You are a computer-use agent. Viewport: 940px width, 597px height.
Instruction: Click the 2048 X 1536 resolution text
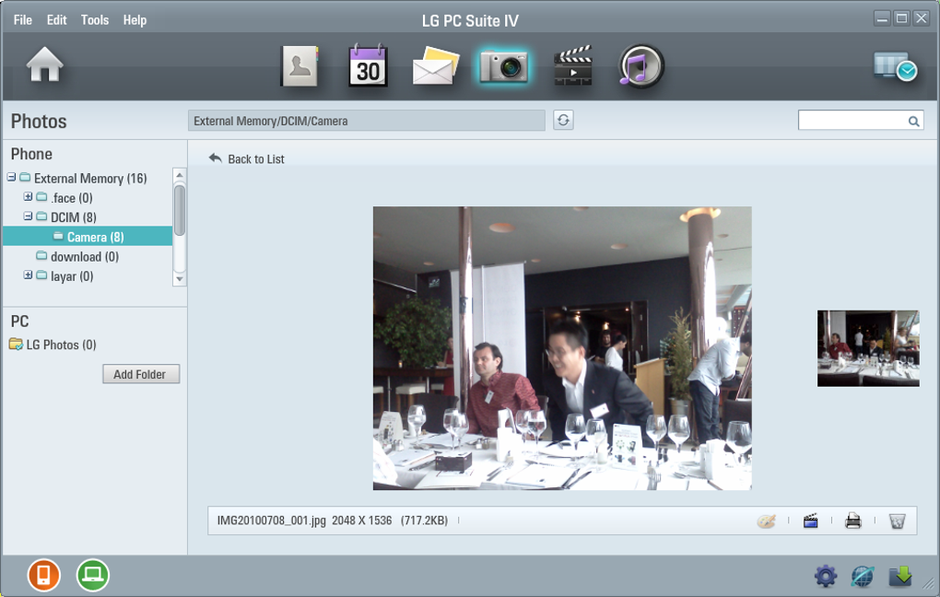click(362, 521)
